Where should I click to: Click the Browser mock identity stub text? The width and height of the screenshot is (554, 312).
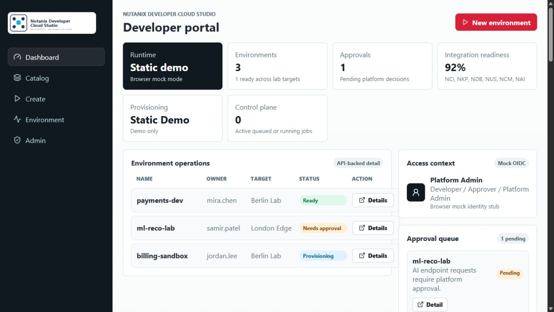465,206
